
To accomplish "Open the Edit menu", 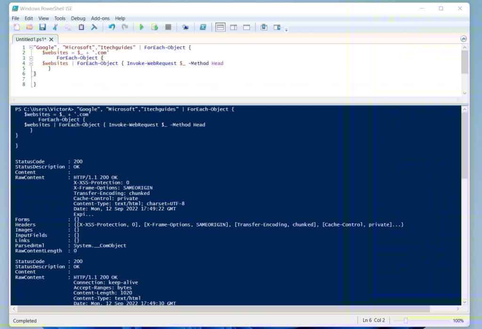I will [29, 18].
